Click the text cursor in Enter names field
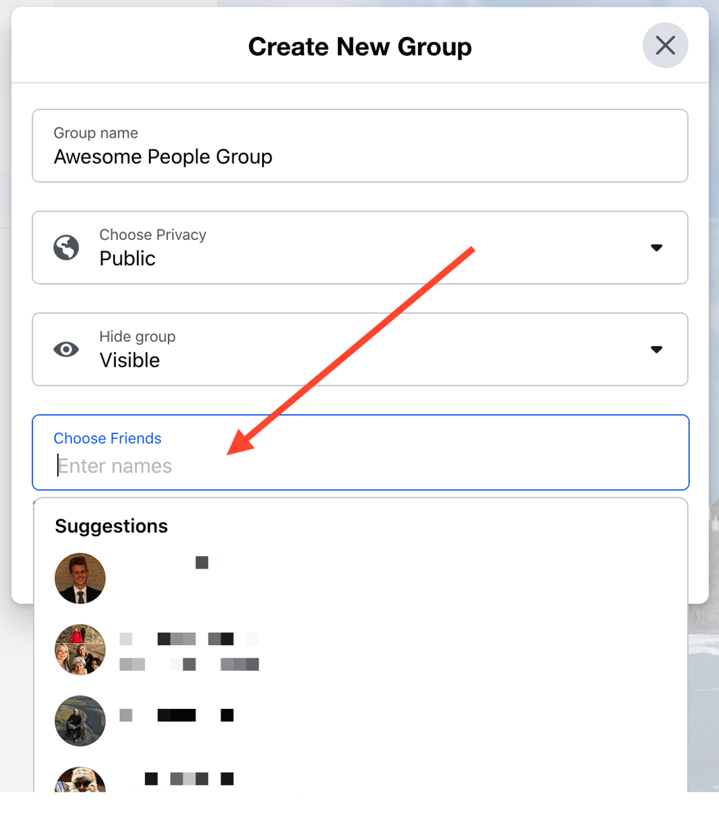The width and height of the screenshot is (719, 817). [59, 466]
